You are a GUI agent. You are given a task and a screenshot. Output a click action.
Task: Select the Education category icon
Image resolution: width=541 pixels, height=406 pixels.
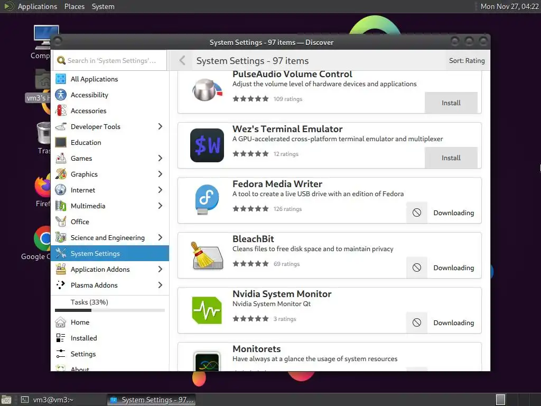[61, 143]
